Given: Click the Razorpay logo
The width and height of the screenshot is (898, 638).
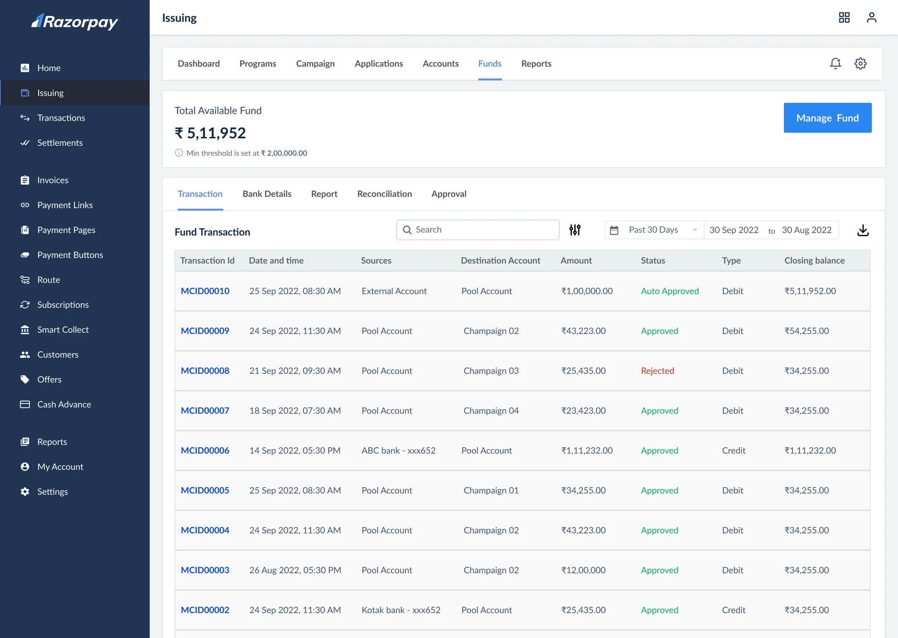Looking at the screenshot, I should (x=75, y=22).
